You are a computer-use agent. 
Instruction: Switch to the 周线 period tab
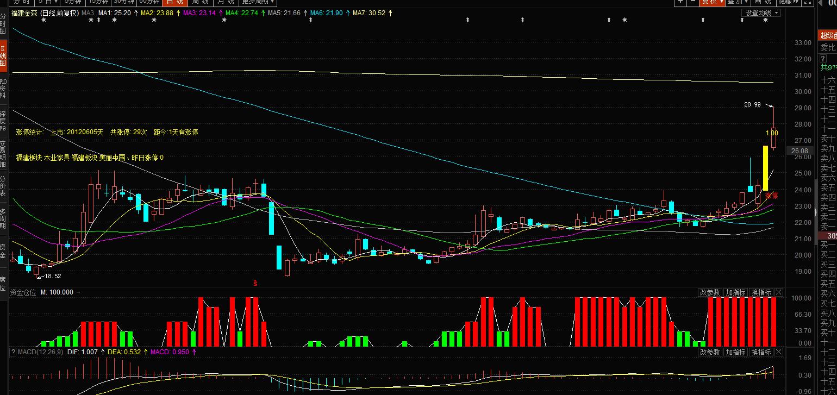tap(201, 2)
